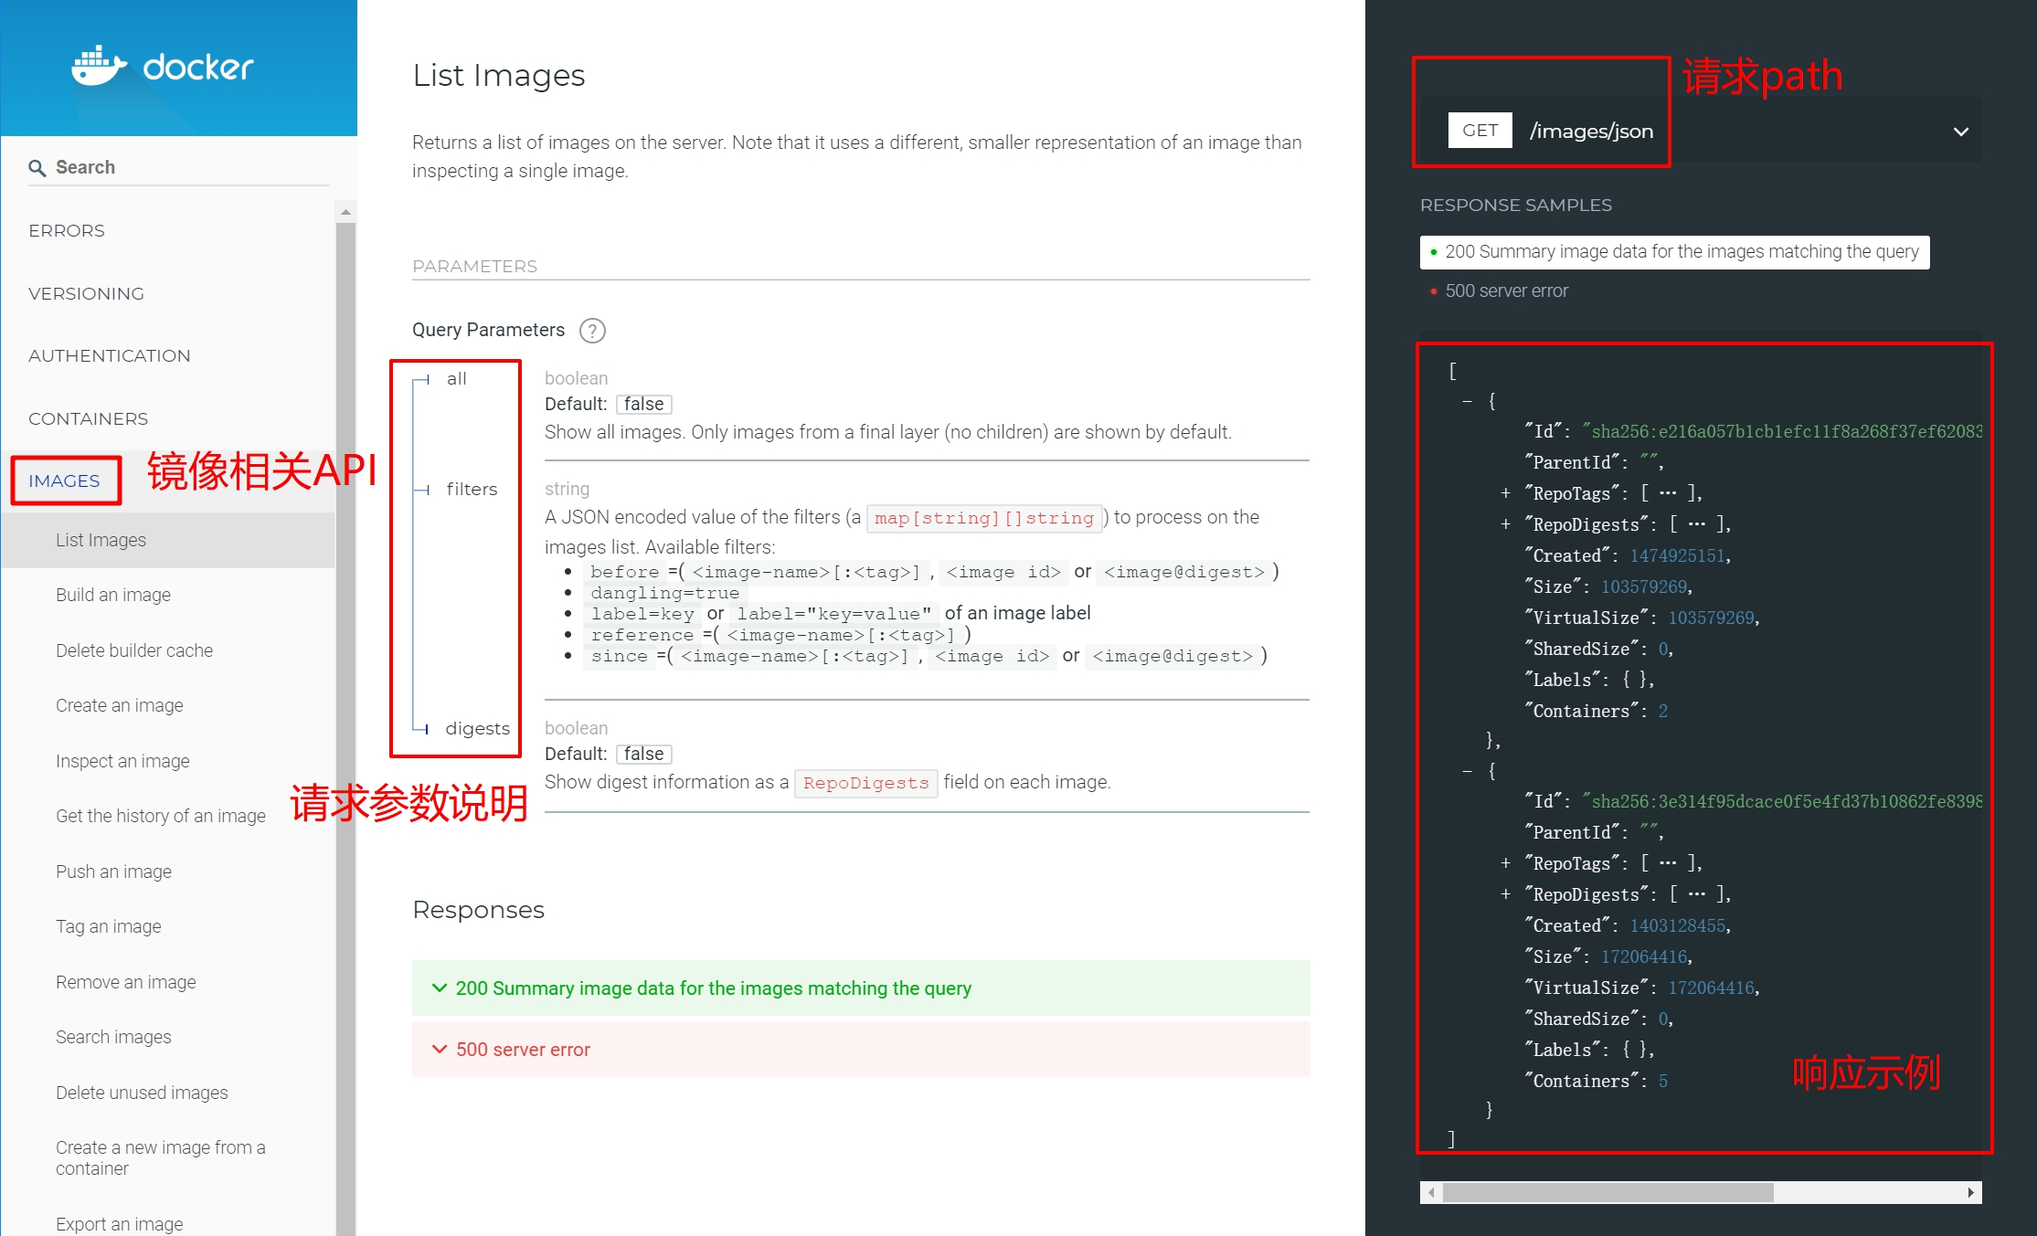This screenshot has width=2037, height=1236.
Task: Open the 'Push an image' documentation page
Action: 113,871
